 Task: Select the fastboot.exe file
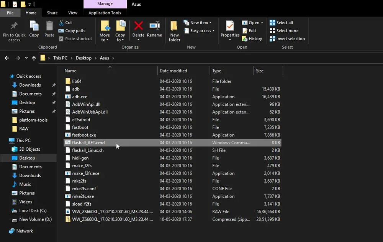(x=84, y=135)
